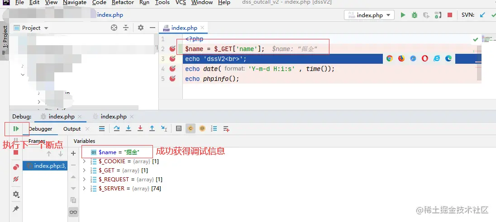Expand the $_GET array variable
The height and width of the screenshot is (222, 496).
[x=84, y=170]
